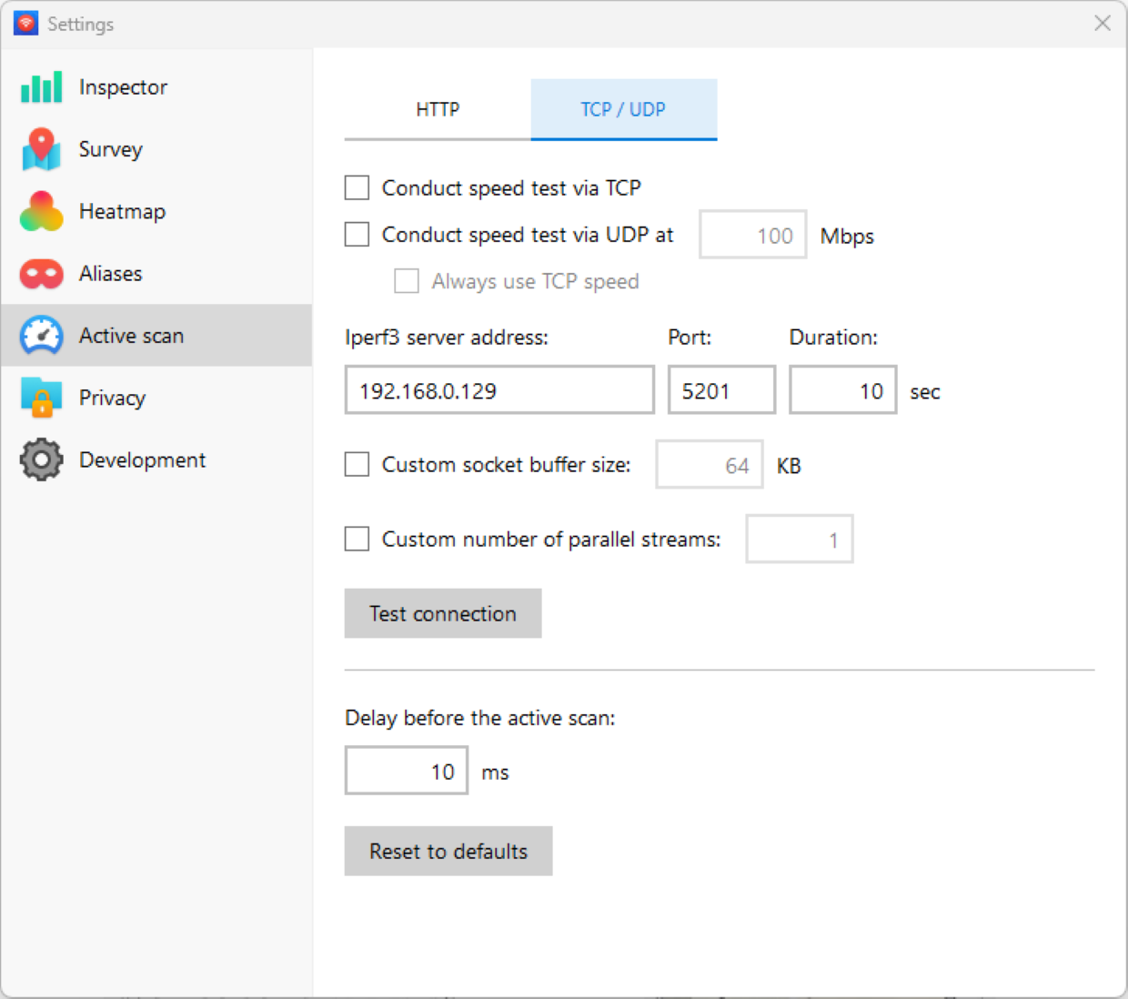This screenshot has width=1128, height=999.
Task: Select the Development gear icon
Action: point(40,459)
